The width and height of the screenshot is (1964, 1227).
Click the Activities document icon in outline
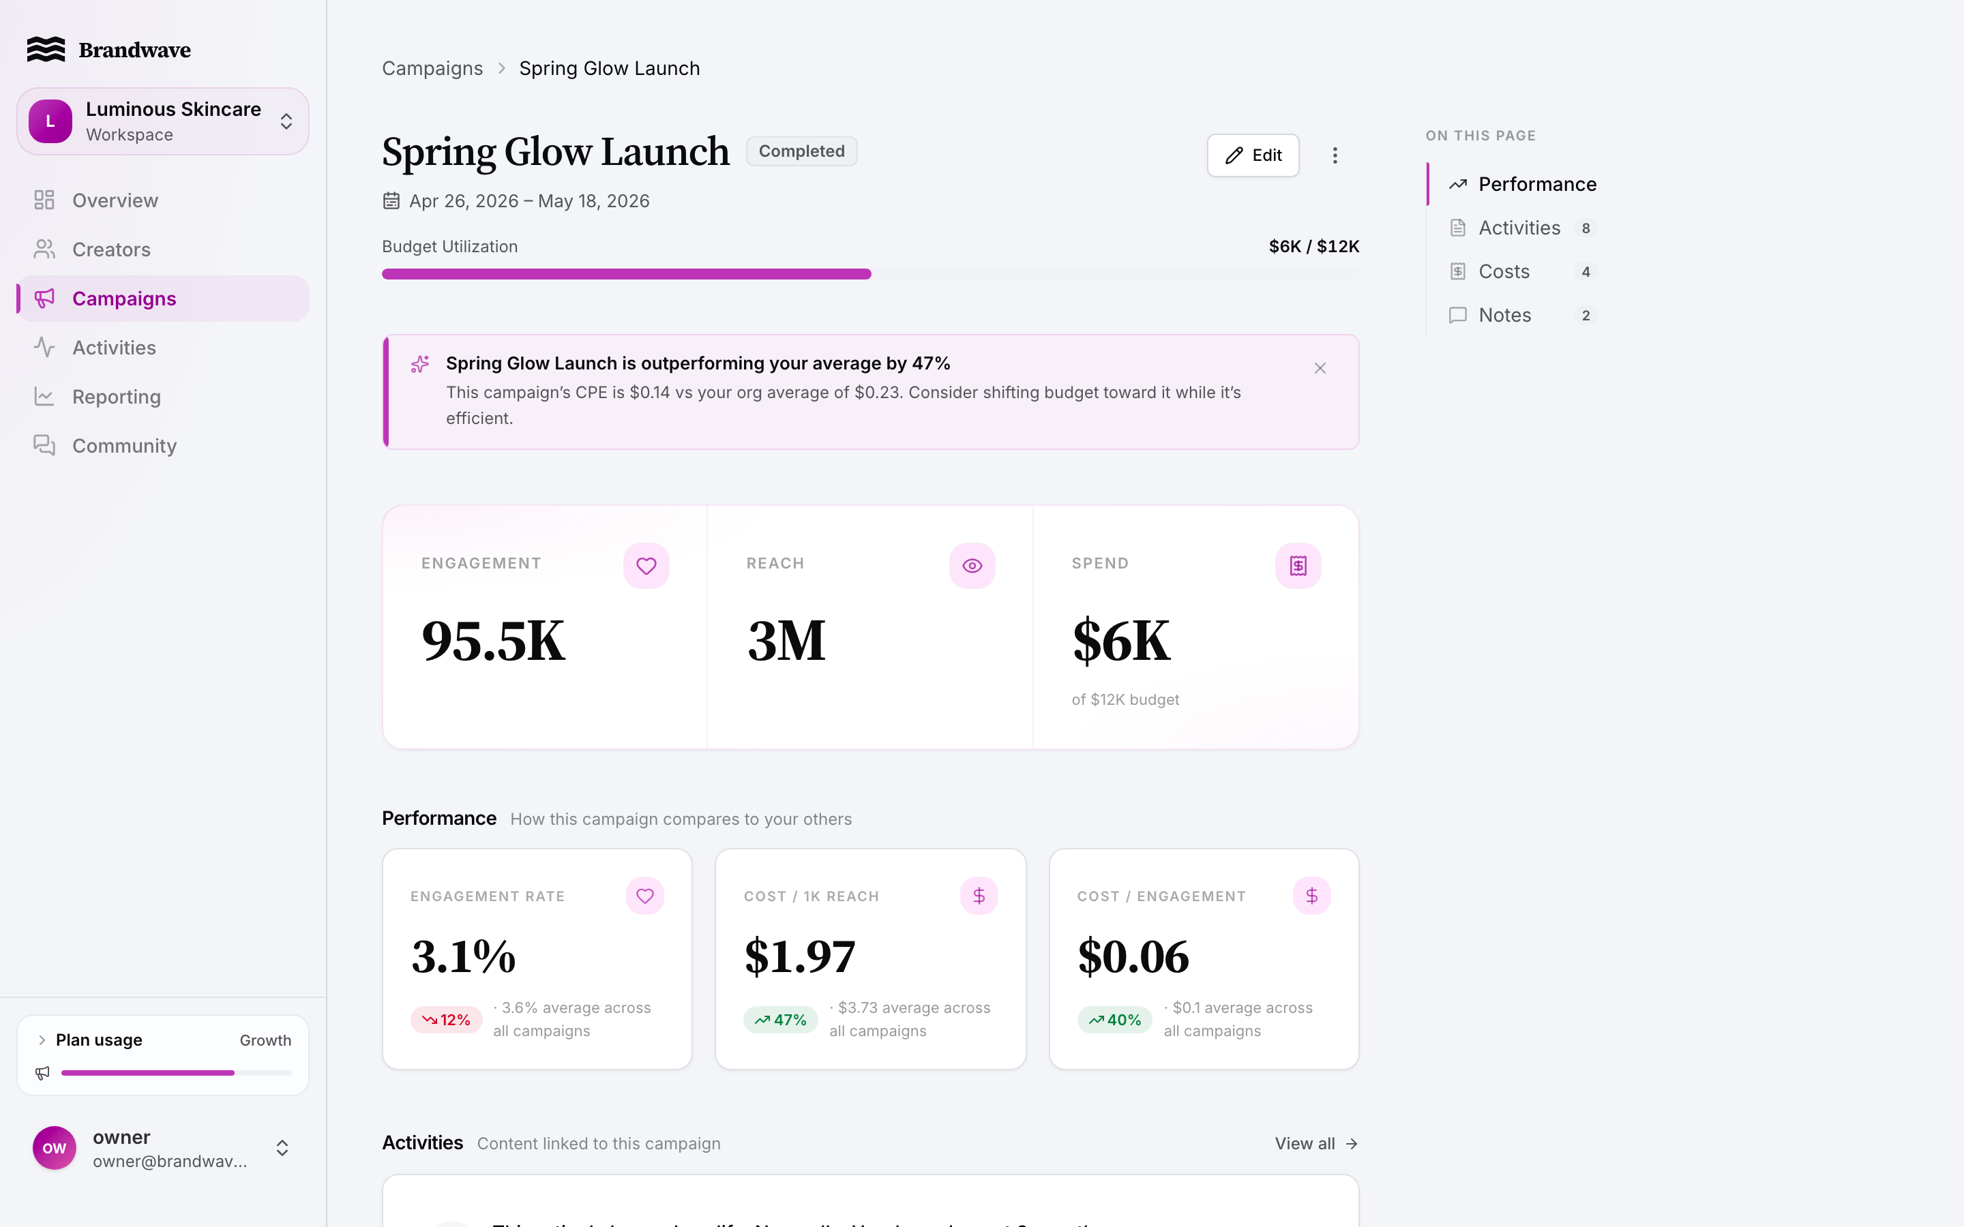[x=1459, y=228]
